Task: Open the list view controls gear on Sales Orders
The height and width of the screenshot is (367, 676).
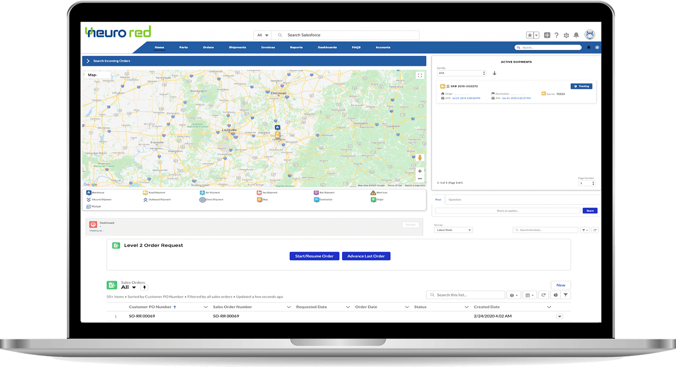Action: (514, 295)
